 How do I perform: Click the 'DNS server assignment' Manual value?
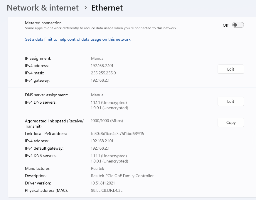click(x=98, y=95)
